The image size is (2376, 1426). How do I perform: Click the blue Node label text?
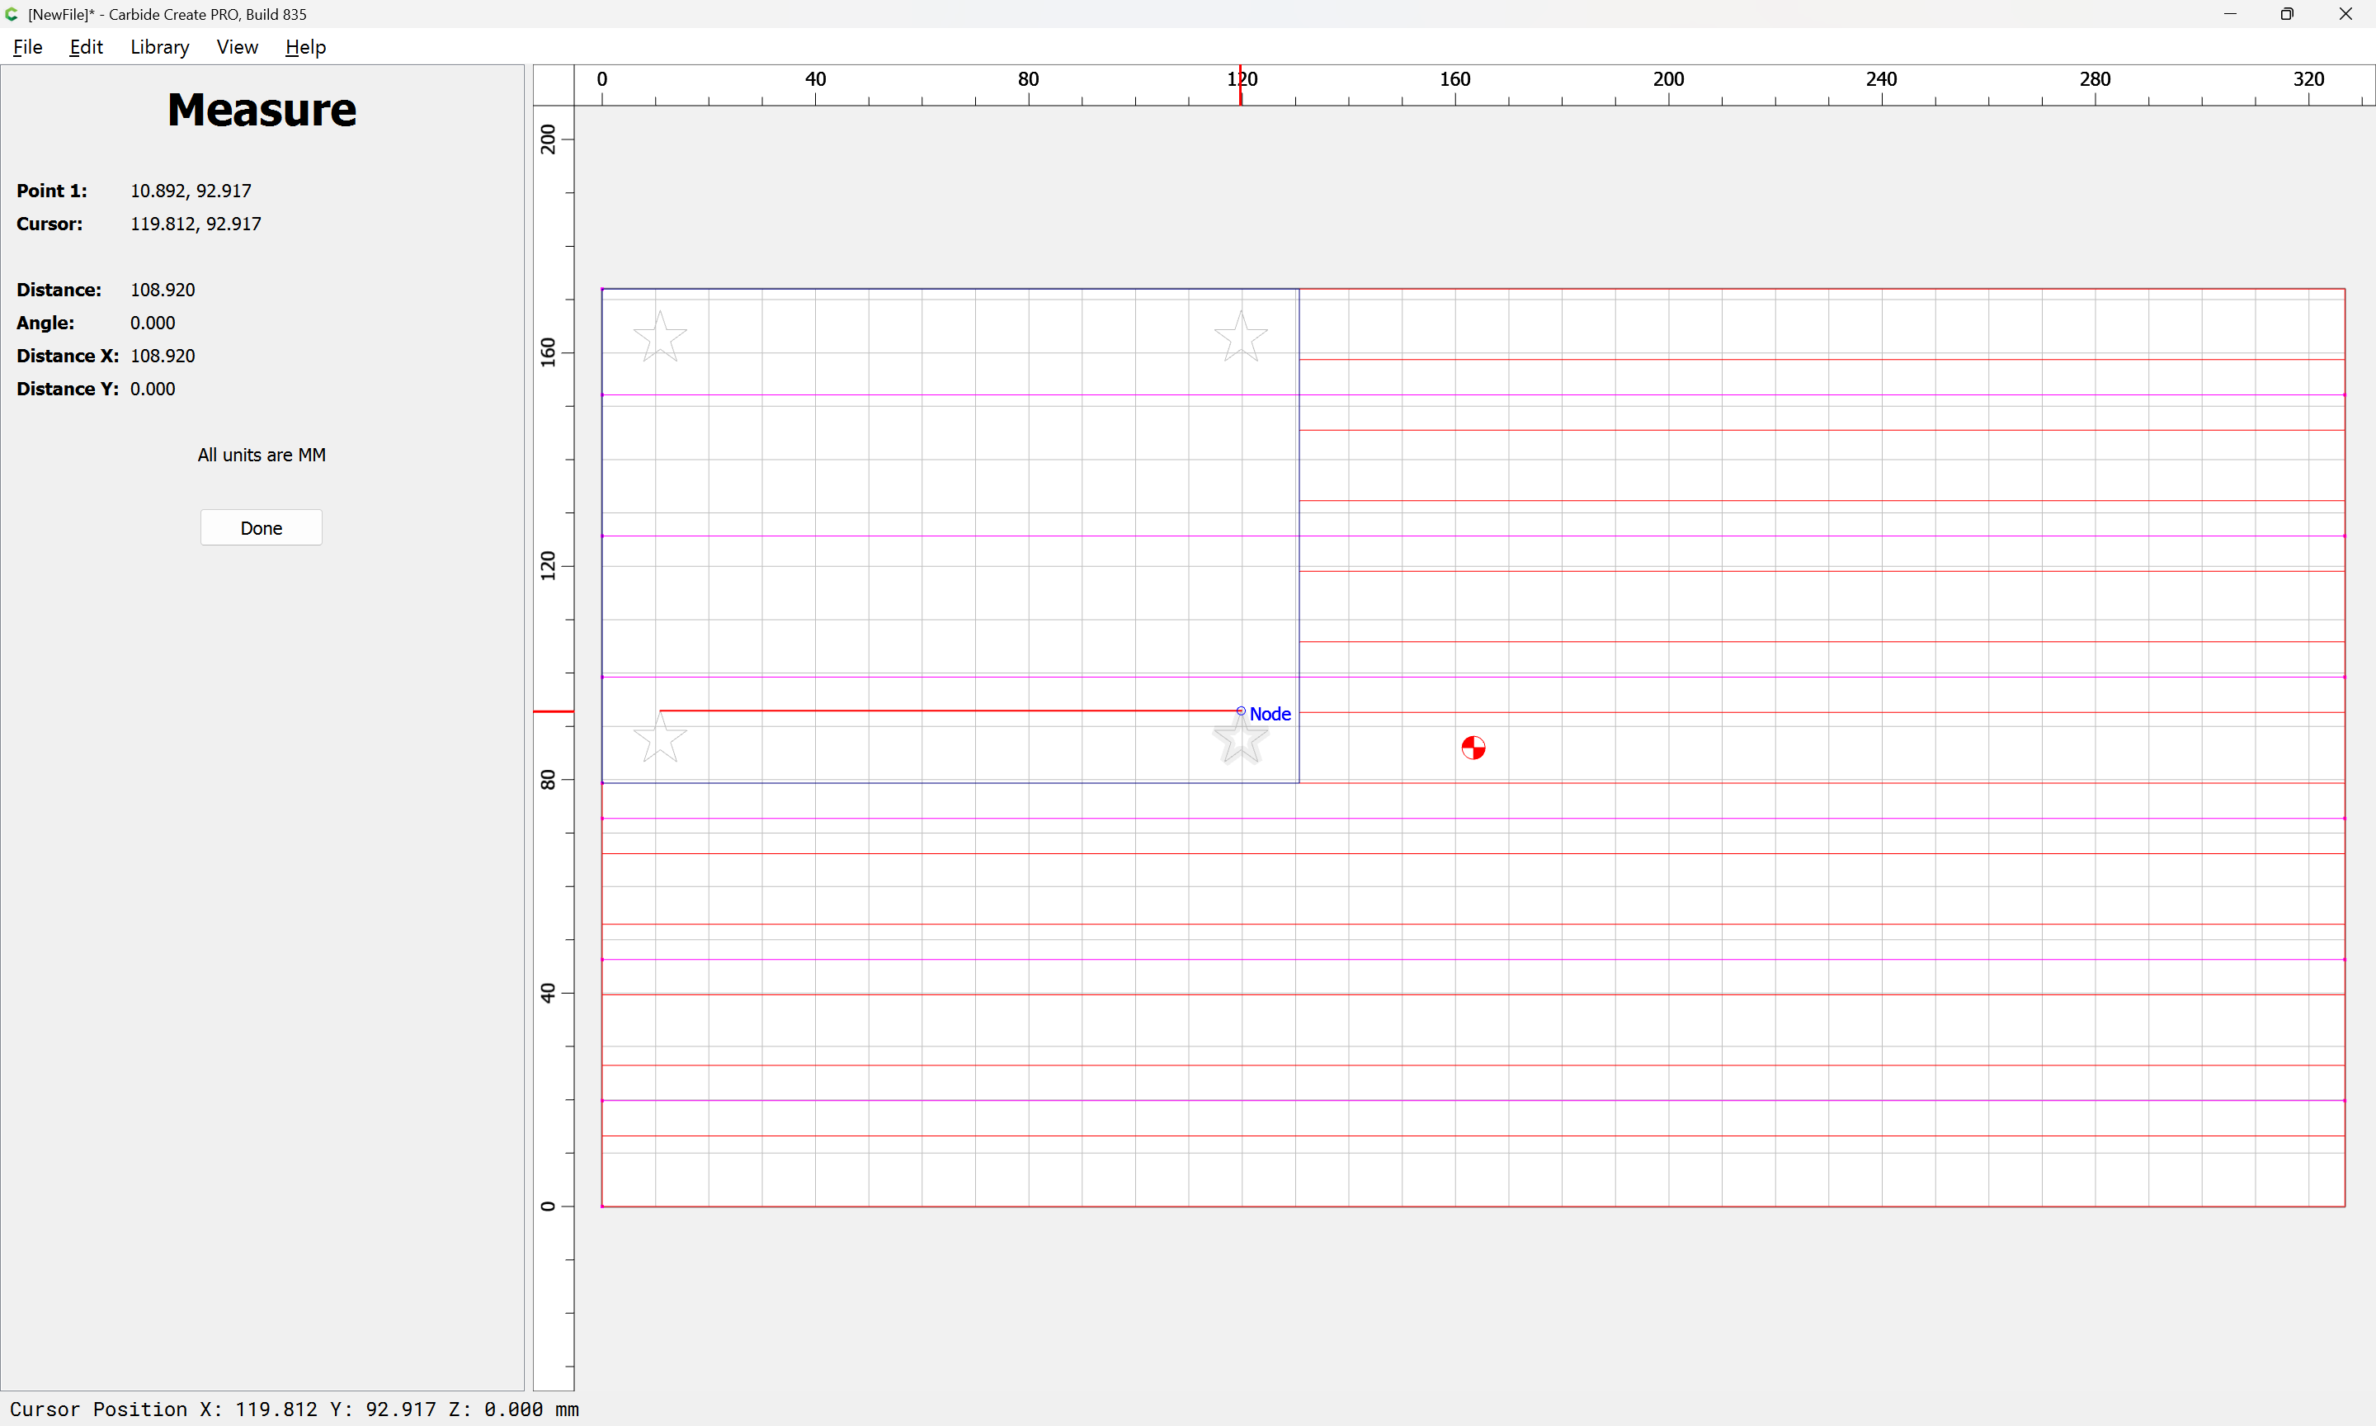coord(1270,714)
